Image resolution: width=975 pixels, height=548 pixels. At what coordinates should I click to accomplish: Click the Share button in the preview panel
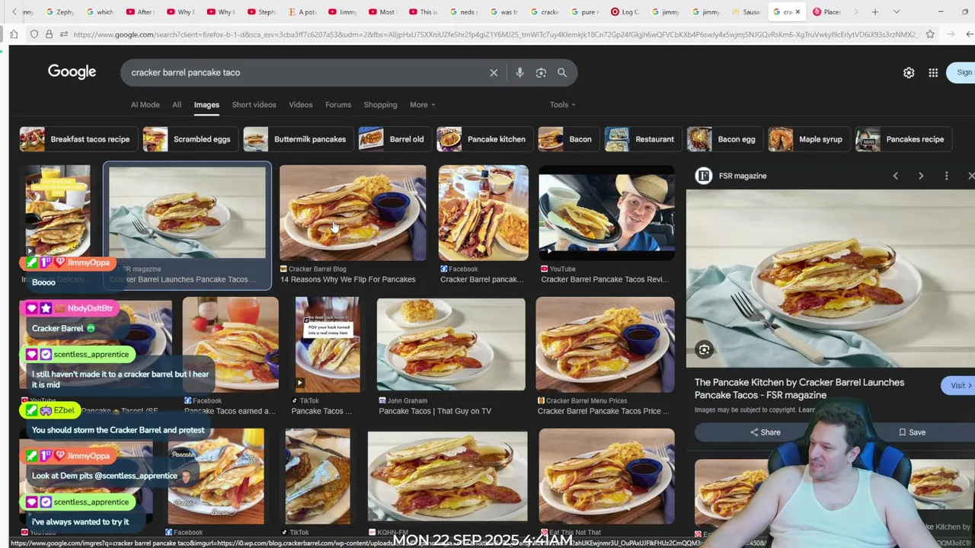click(765, 432)
